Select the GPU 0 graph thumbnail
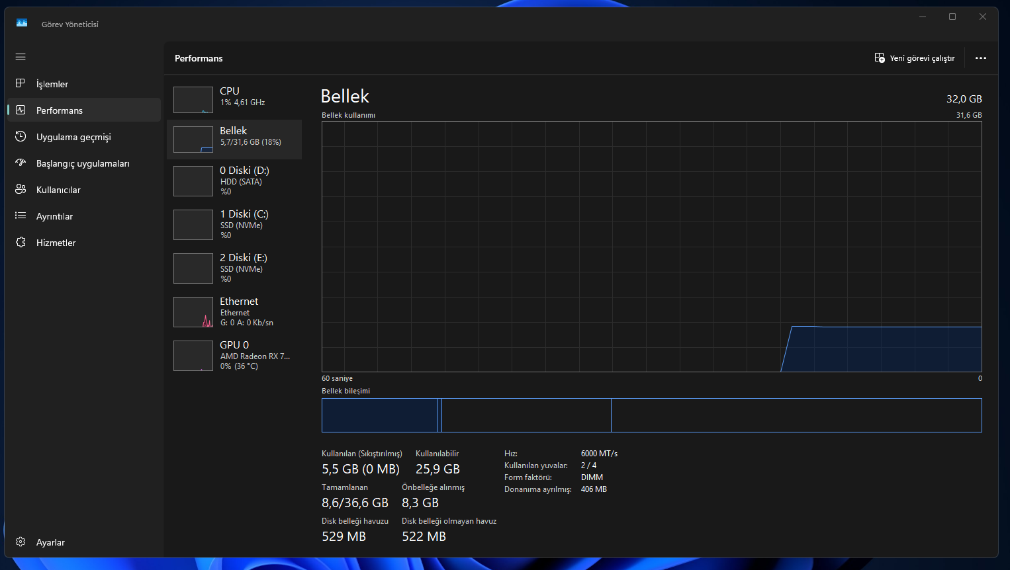Viewport: 1010px width, 570px height. click(x=193, y=356)
